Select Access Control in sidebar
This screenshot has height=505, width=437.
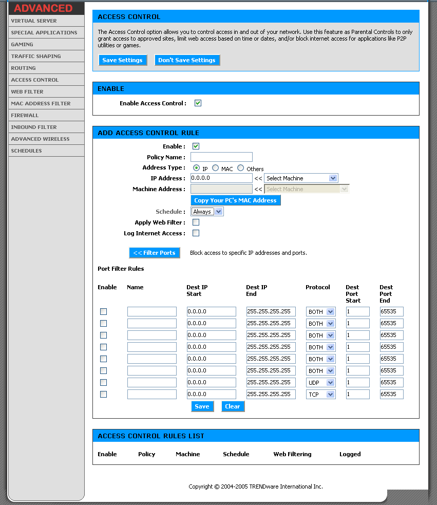46,80
